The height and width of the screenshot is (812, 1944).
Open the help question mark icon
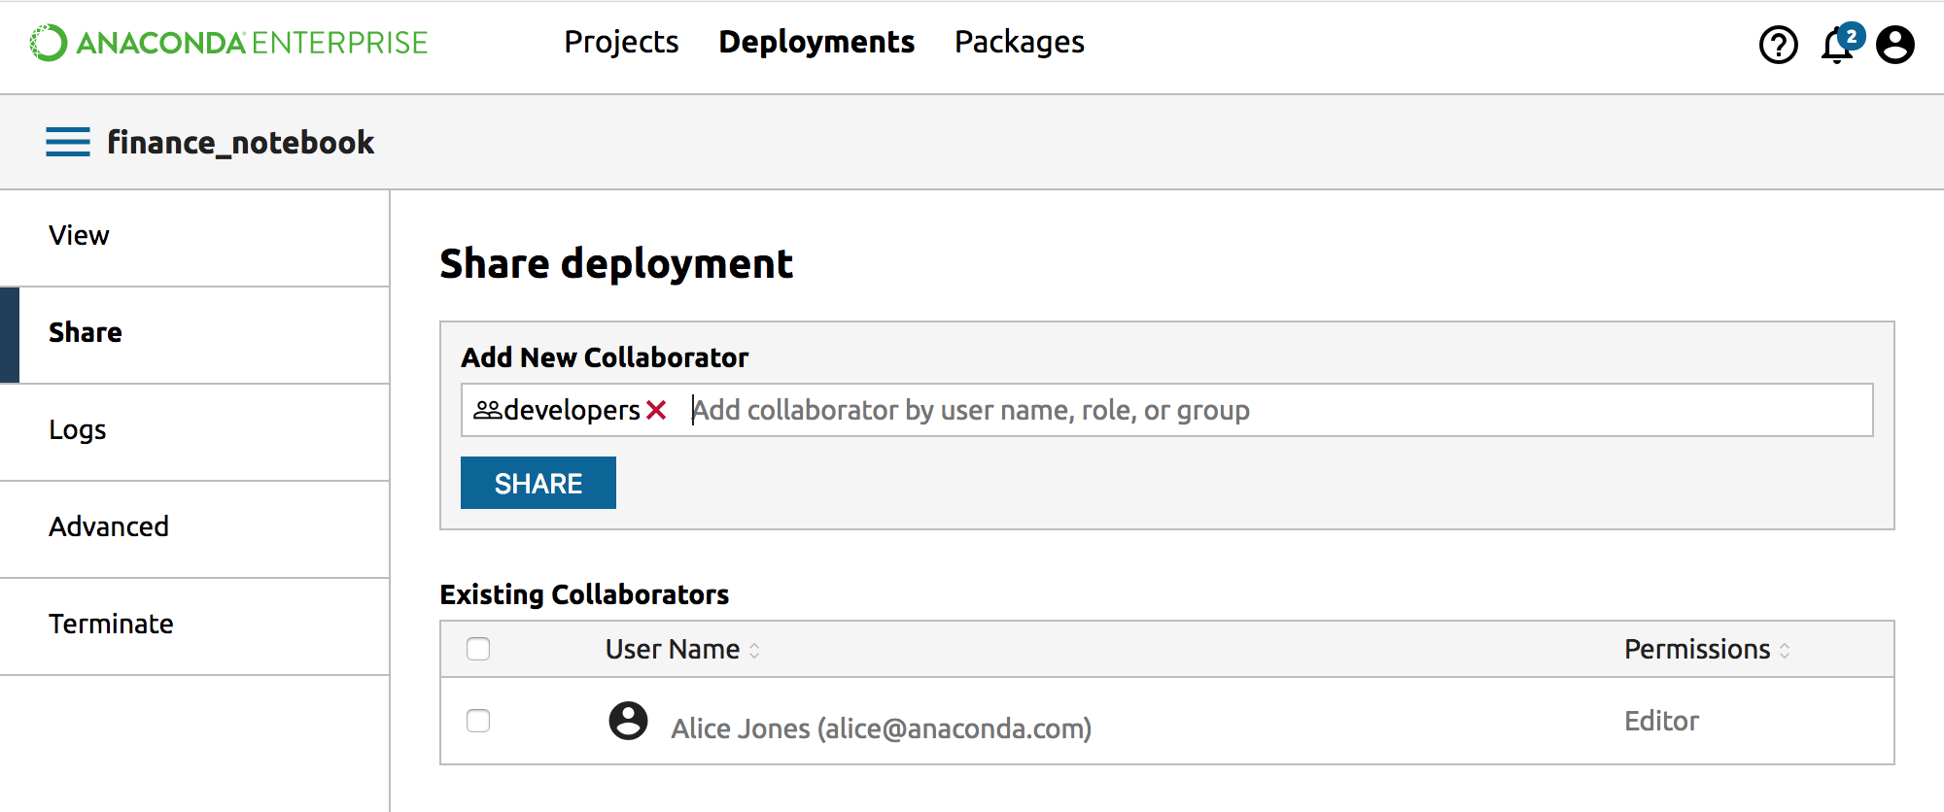point(1778,45)
